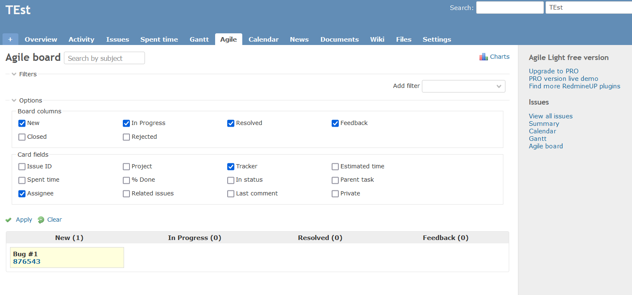Click the Clear reload icon

[41, 220]
